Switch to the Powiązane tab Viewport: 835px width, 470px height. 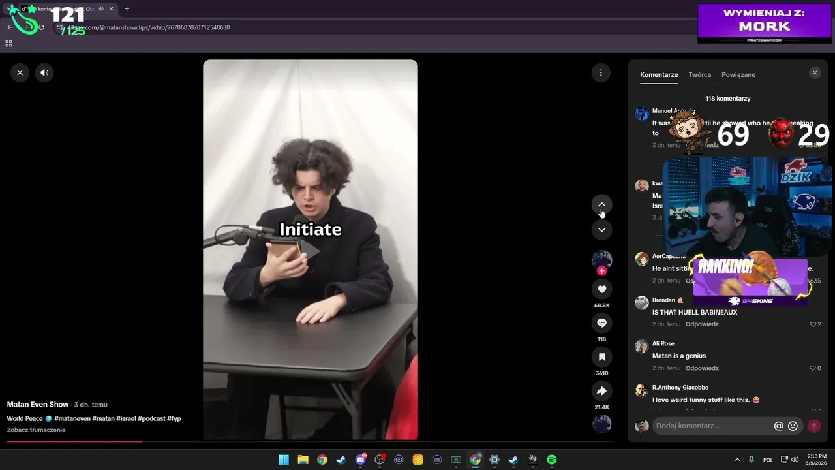pyautogui.click(x=738, y=75)
